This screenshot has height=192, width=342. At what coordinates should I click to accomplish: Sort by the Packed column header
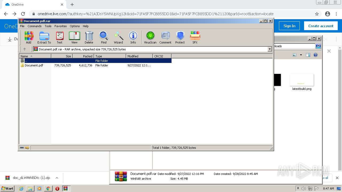point(83,56)
